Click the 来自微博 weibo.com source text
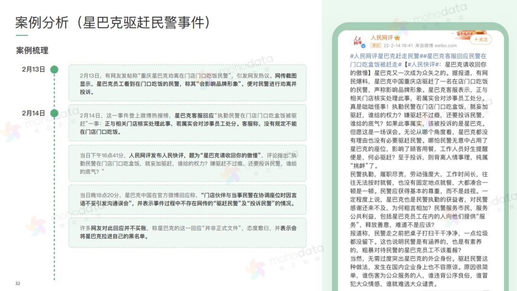Image resolution: width=517 pixels, height=291 pixels. point(436,45)
